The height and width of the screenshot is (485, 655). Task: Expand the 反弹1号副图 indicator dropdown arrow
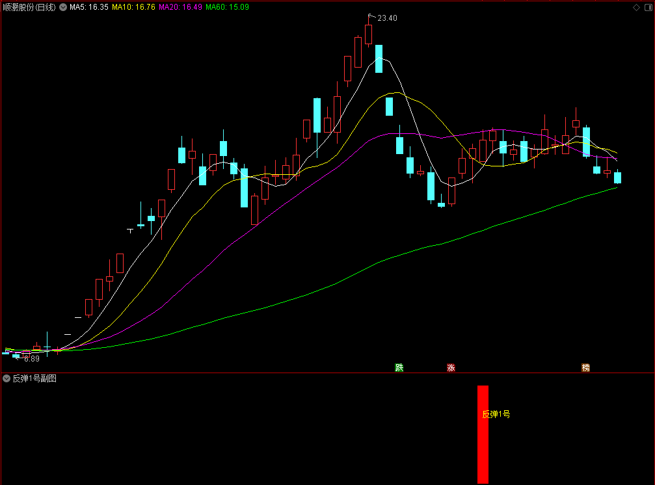coord(7,378)
